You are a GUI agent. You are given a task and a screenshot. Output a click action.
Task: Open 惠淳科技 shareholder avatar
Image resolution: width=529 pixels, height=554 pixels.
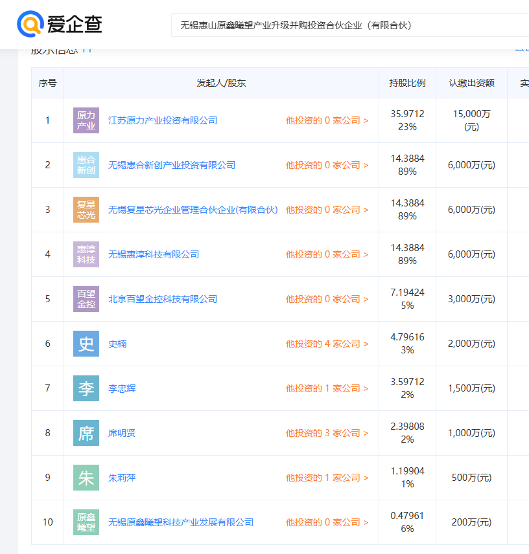click(86, 254)
